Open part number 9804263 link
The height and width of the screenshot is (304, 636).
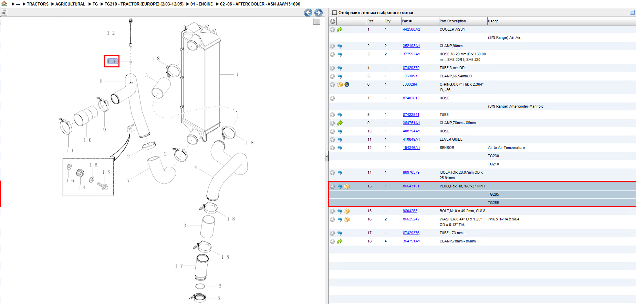(410, 211)
